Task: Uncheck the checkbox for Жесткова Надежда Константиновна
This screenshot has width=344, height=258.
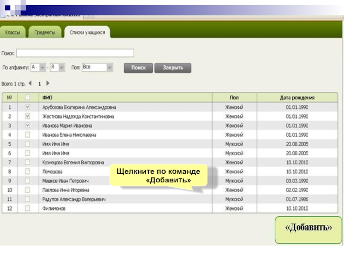Action: tap(28, 116)
